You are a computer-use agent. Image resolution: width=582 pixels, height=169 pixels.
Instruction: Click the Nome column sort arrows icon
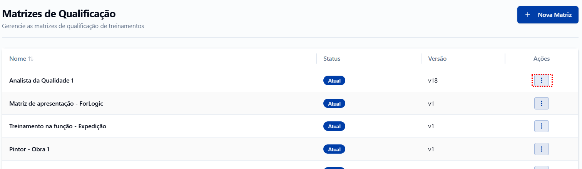31,59
